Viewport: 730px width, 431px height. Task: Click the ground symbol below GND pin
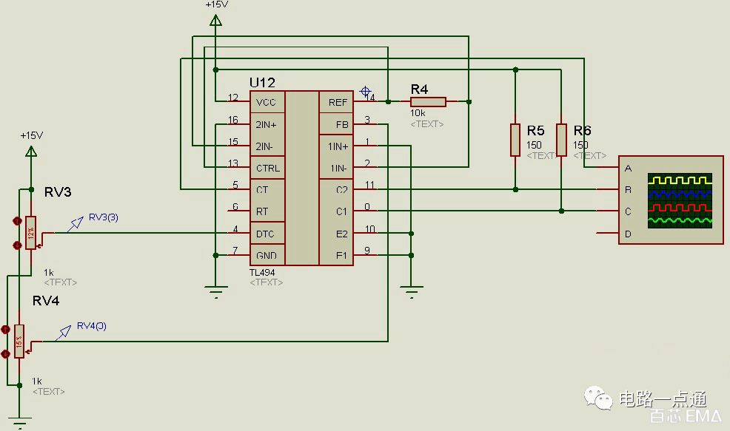point(216,292)
